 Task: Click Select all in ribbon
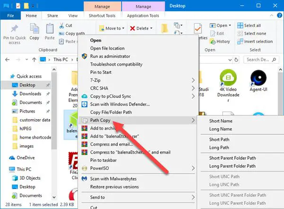click(249, 26)
